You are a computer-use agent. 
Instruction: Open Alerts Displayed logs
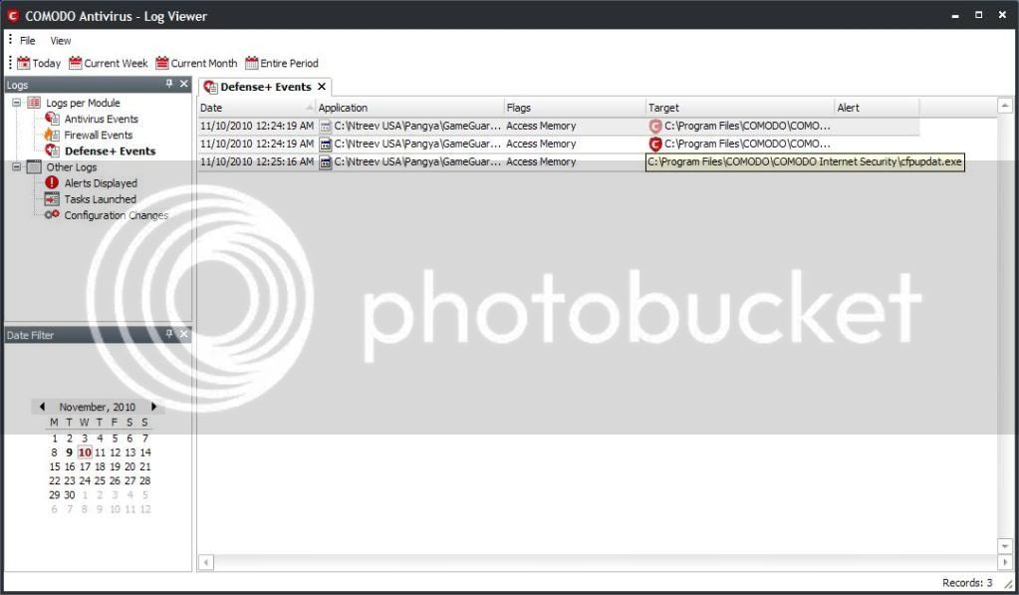pos(101,183)
